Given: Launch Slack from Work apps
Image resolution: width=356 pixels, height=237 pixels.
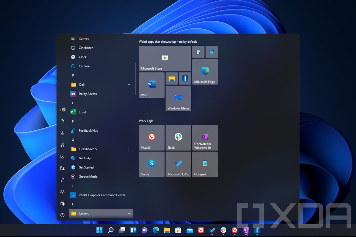Looking at the screenshot, I should [x=178, y=138].
